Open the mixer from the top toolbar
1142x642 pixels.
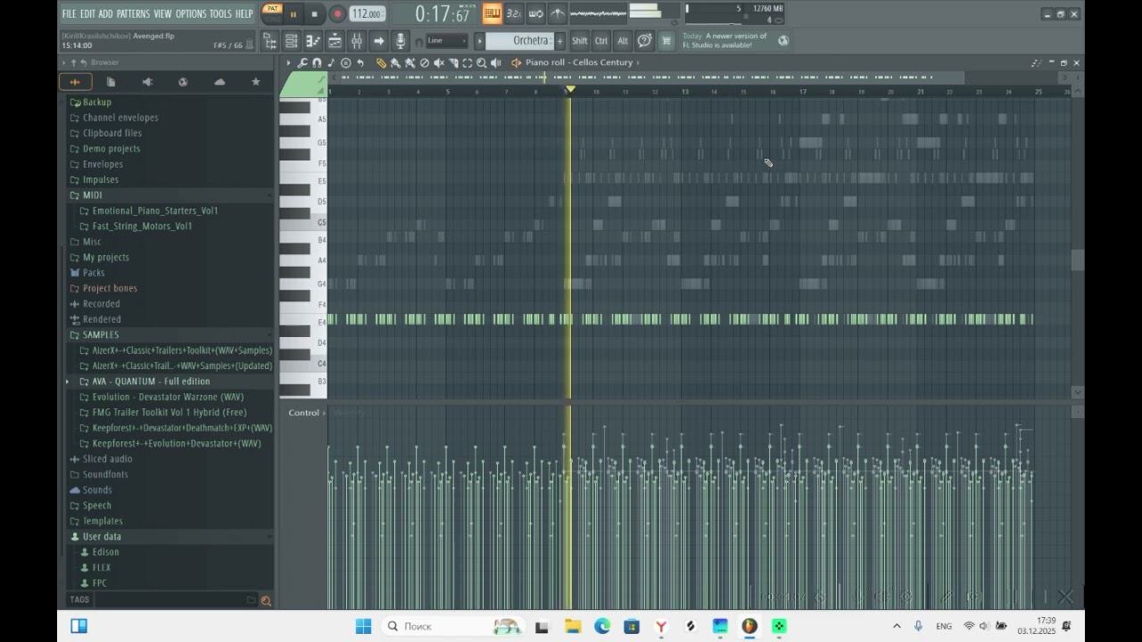[357, 41]
